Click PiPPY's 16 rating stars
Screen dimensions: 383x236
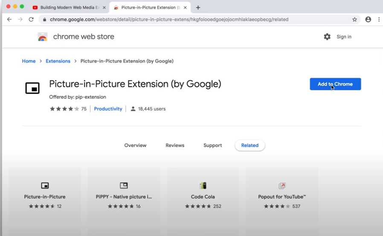(x=121, y=206)
